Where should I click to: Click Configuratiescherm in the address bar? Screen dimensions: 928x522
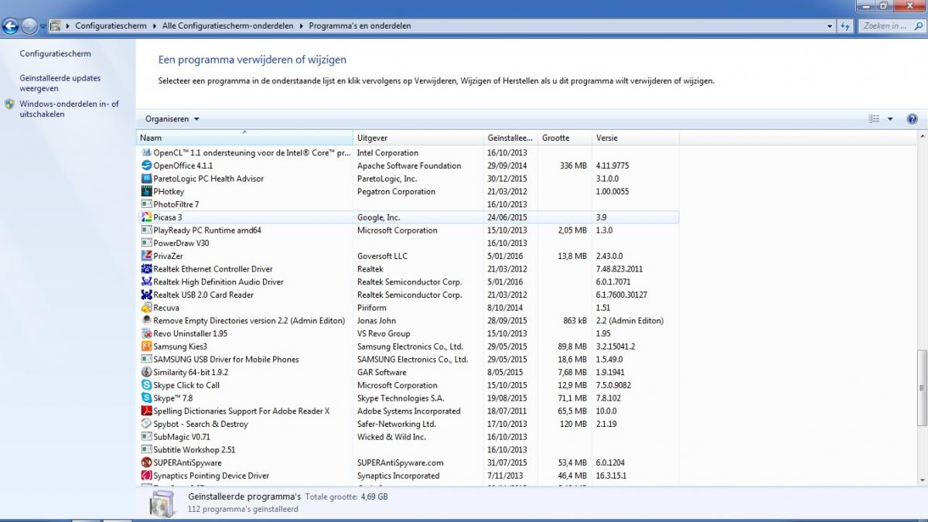click(x=111, y=26)
